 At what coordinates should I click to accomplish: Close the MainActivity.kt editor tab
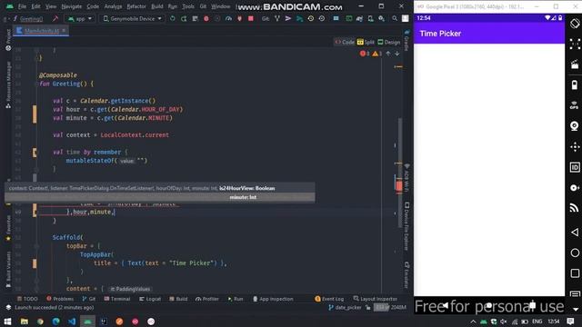coord(64,31)
